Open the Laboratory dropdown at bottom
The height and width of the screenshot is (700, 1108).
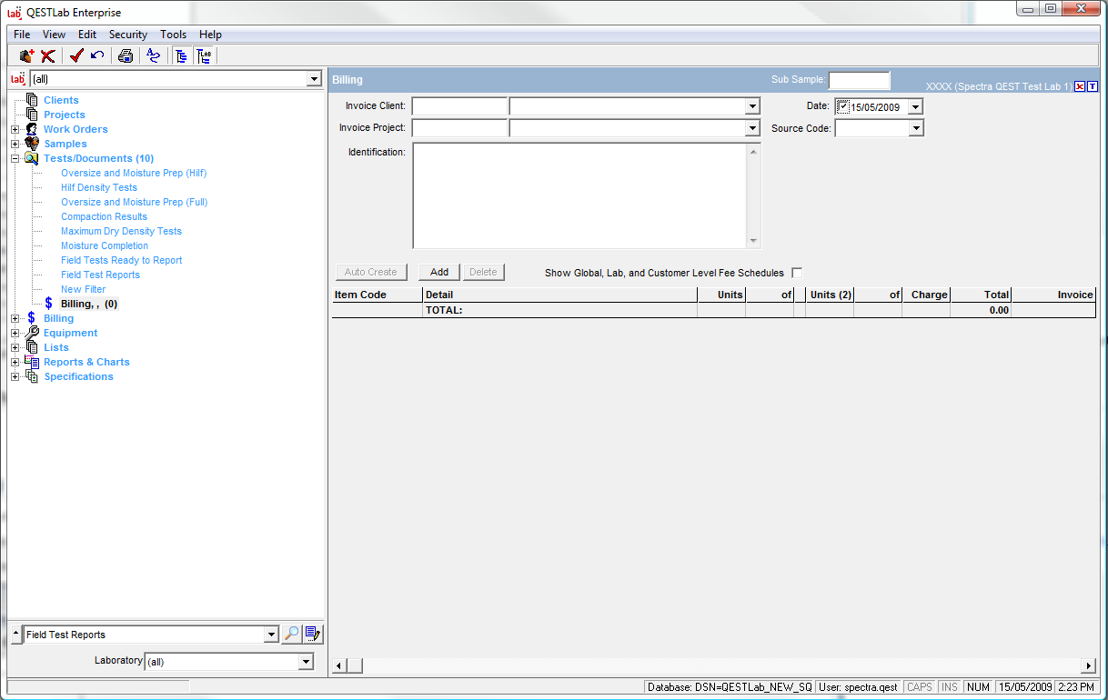click(x=306, y=662)
